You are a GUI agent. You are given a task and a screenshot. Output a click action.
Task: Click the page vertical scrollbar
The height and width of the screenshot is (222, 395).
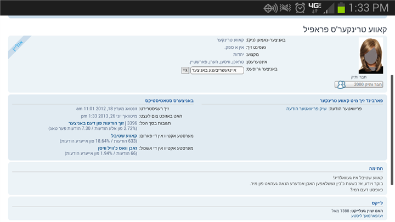click(392, 129)
